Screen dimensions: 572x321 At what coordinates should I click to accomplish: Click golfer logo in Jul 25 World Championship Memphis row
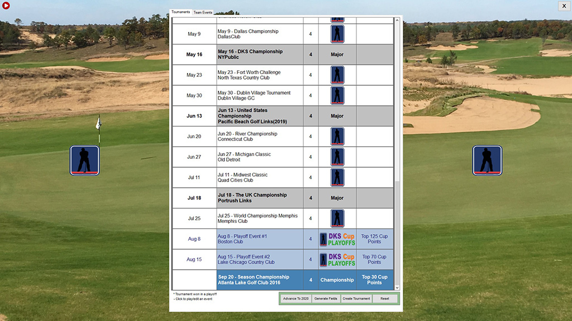(337, 218)
